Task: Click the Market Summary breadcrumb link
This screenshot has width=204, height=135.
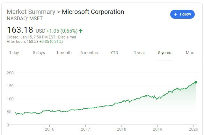Action: 31,12
